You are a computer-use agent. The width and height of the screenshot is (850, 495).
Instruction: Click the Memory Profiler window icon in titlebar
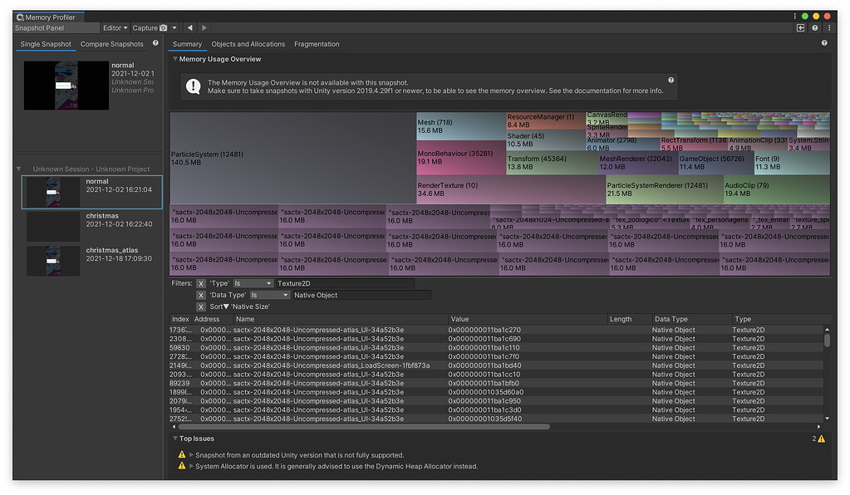coord(20,17)
